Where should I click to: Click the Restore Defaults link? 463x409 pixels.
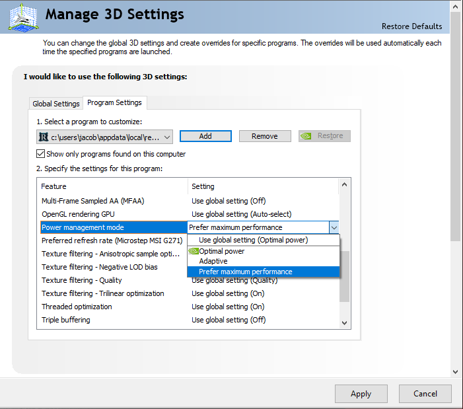click(411, 26)
